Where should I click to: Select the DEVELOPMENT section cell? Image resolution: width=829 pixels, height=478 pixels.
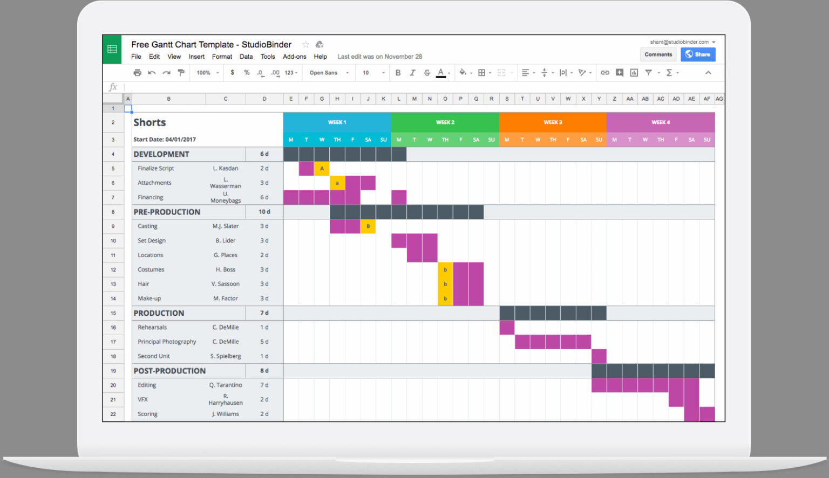tap(188, 154)
